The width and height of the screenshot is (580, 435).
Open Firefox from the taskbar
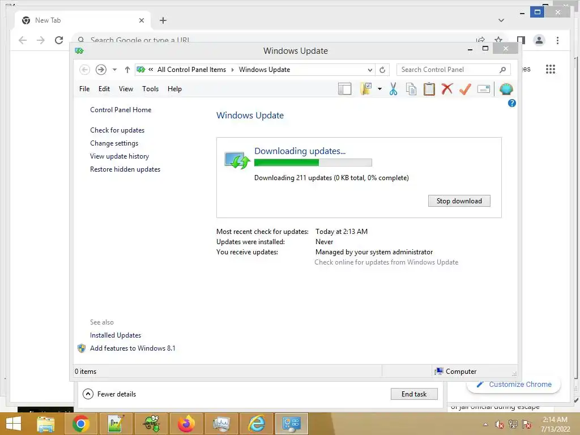pyautogui.click(x=186, y=424)
